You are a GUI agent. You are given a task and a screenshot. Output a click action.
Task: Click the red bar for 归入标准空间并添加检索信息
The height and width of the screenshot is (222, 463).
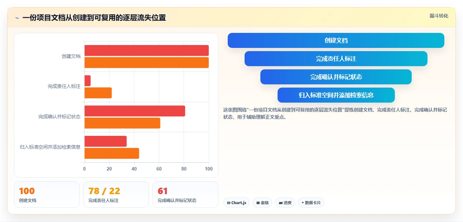[x=106, y=141]
